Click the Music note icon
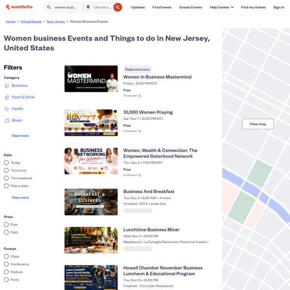Image resolution: width=290 pixels, height=290 pixels. 7,120
